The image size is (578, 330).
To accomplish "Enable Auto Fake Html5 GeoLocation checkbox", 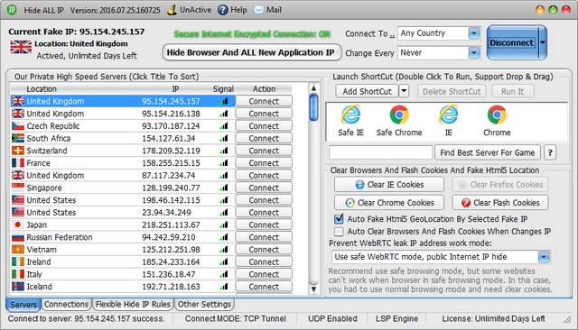I will [339, 219].
